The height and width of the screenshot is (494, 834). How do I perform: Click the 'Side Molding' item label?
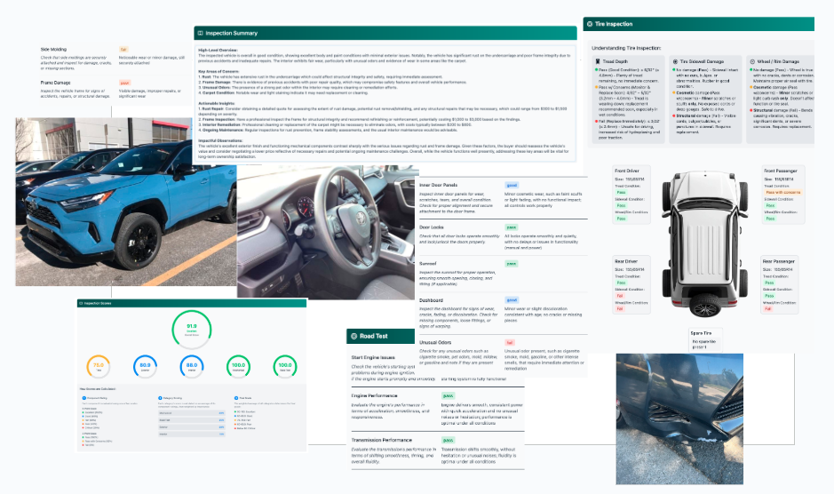tap(53, 49)
